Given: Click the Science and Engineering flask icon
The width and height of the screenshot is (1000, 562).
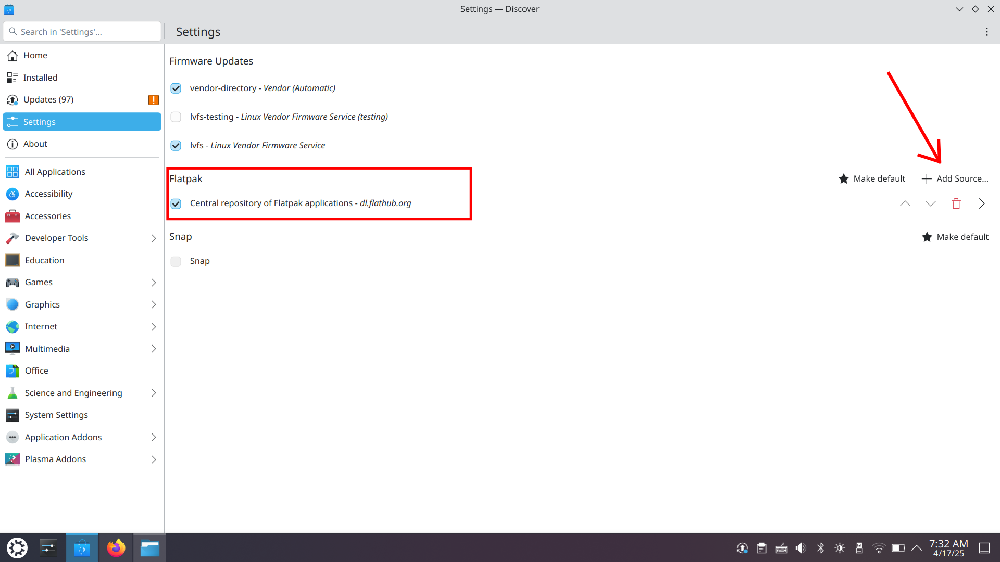Looking at the screenshot, I should coord(12,393).
